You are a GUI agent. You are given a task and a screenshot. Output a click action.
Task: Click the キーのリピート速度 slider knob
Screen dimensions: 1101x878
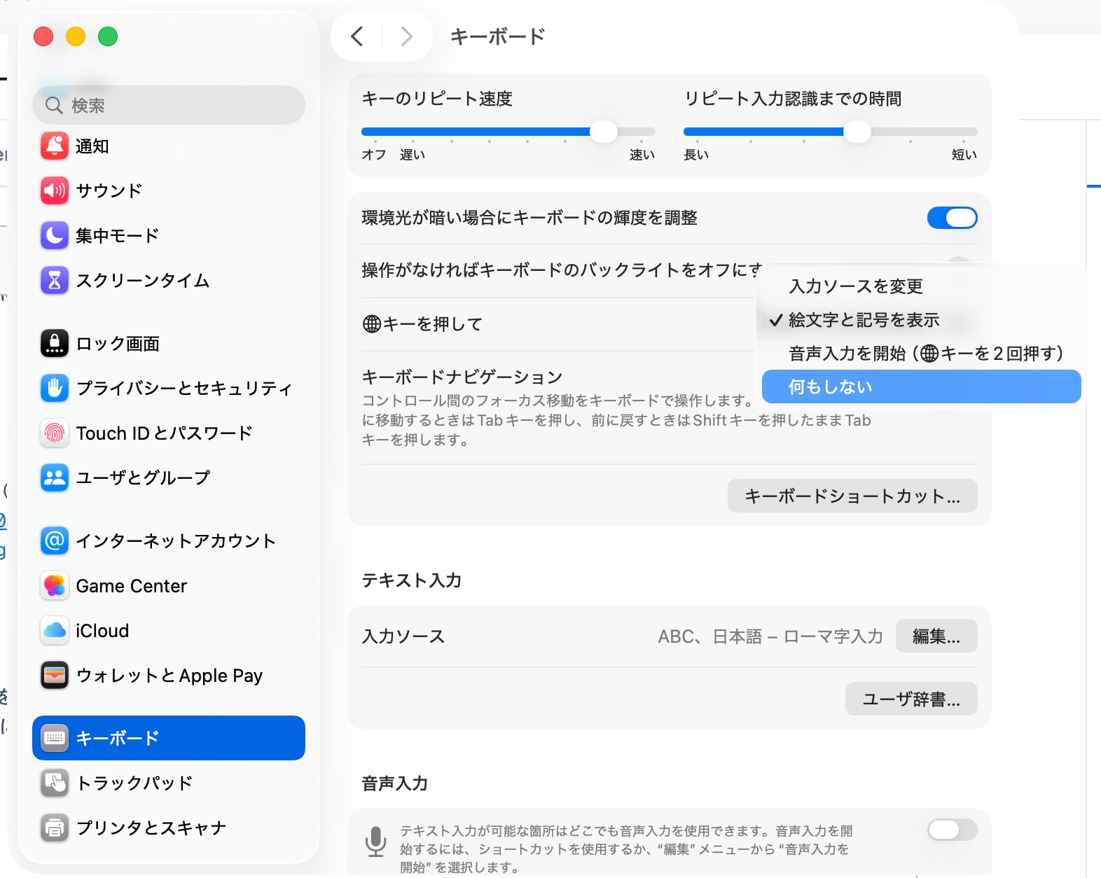coord(603,132)
